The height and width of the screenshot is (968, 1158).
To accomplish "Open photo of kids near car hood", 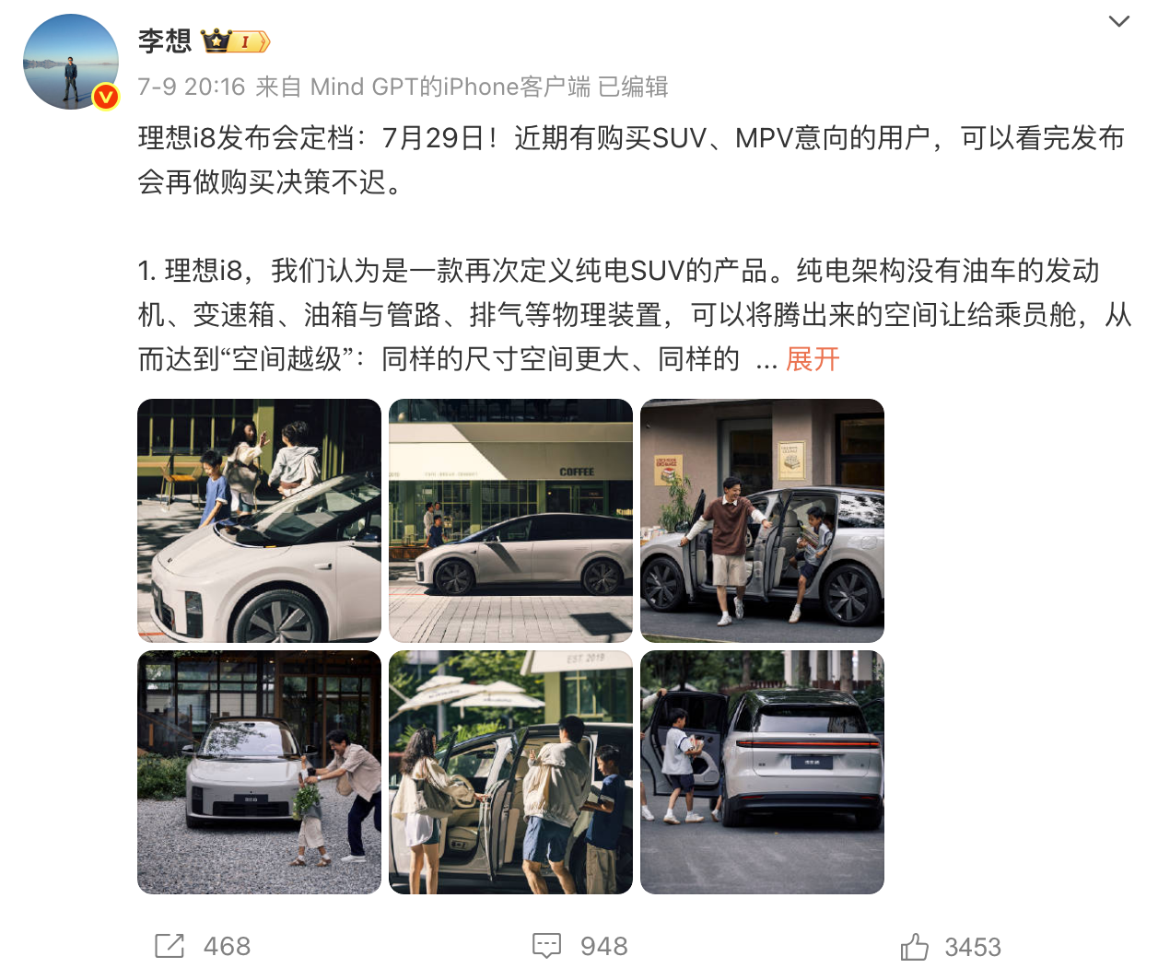I will 259,520.
